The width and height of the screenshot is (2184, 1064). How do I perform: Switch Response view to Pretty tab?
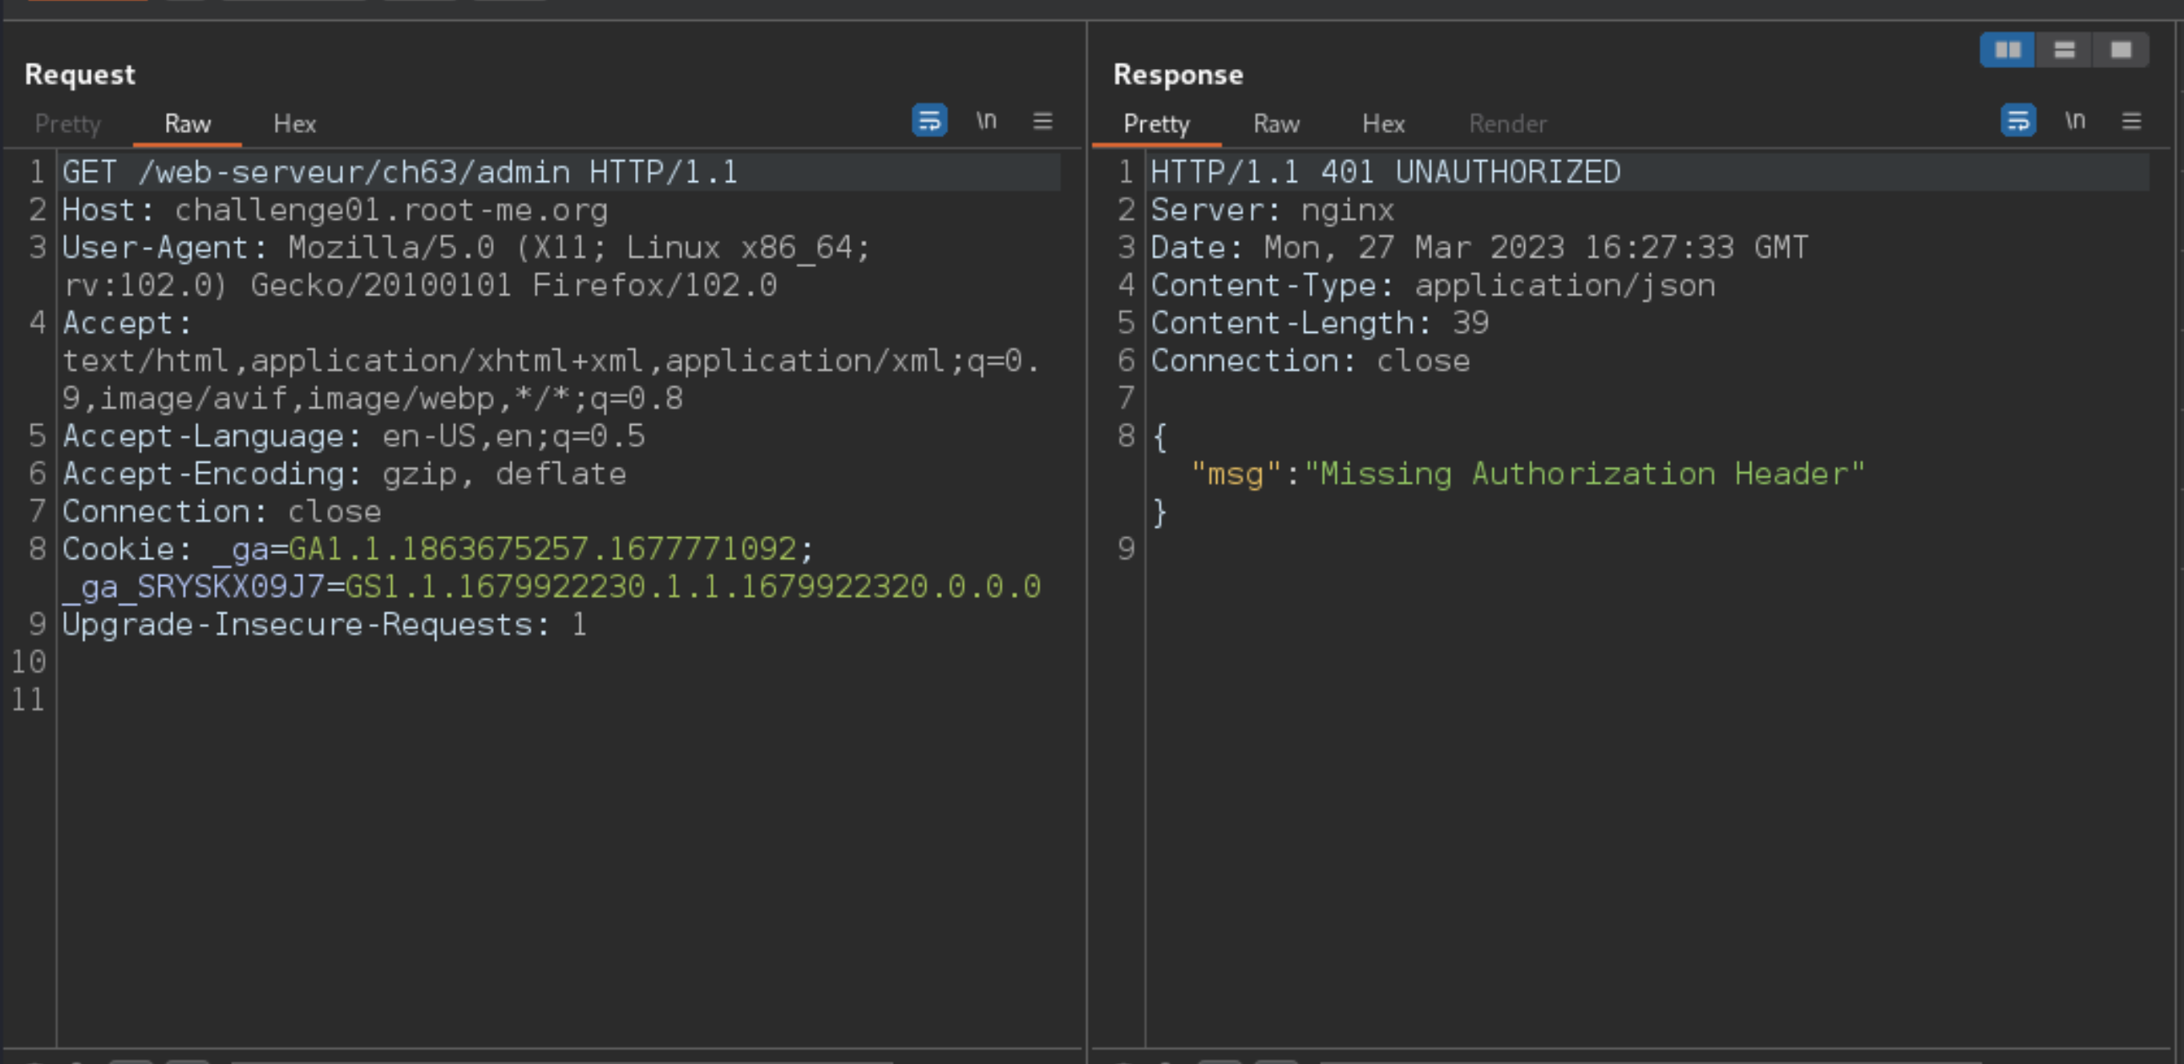click(1156, 123)
